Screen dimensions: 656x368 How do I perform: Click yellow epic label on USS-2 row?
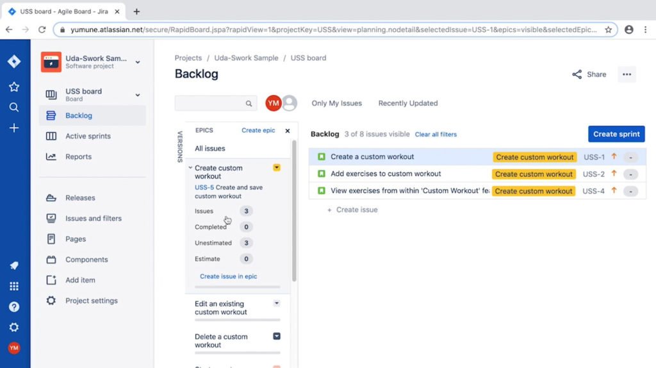tap(534, 174)
